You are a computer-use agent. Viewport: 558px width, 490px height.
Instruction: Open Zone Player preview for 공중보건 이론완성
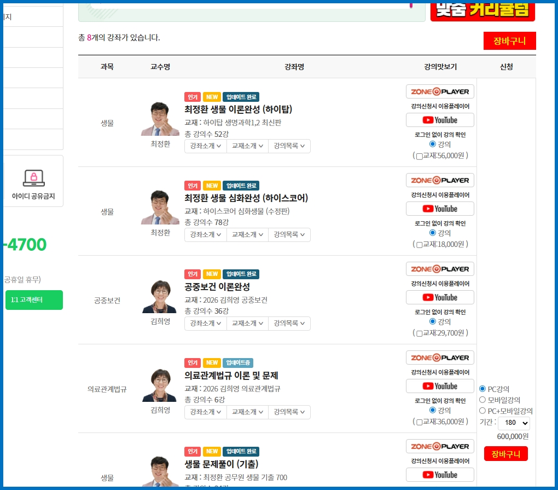click(440, 269)
